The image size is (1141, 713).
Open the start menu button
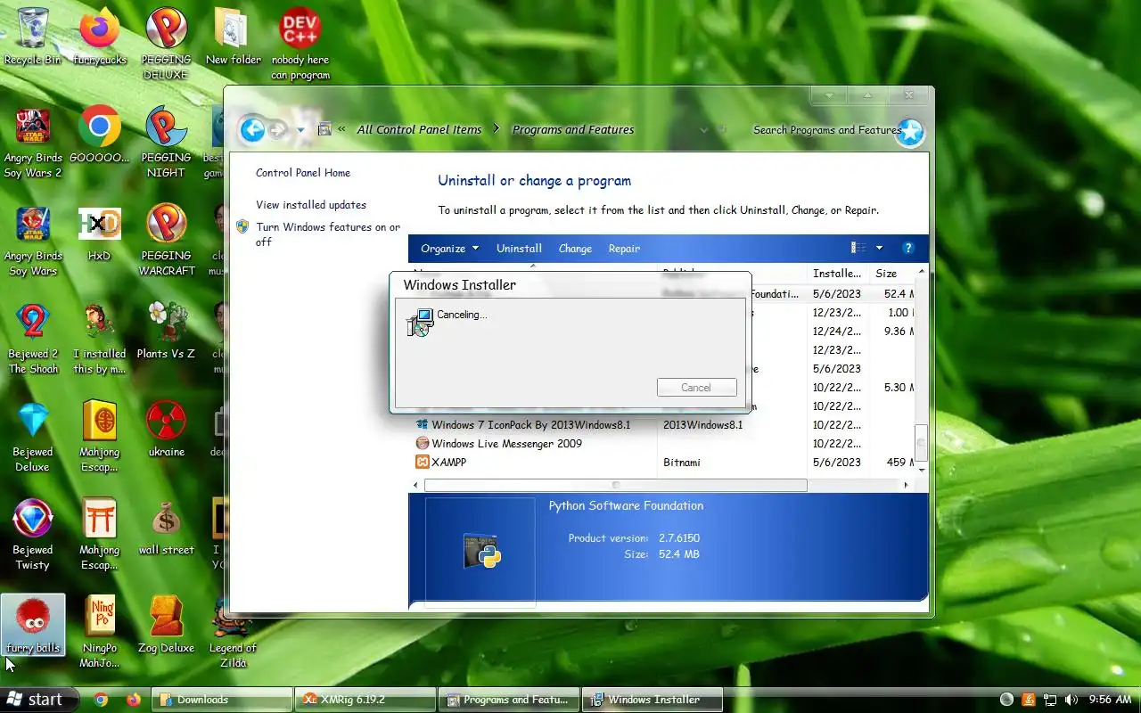pyautogui.click(x=39, y=700)
